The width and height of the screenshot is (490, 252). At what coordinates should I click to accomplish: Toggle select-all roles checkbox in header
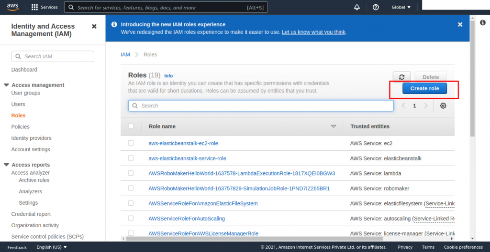131,126
